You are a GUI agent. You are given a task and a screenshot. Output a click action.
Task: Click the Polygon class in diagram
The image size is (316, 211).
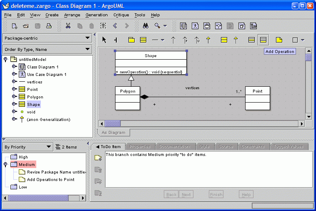click(x=128, y=98)
